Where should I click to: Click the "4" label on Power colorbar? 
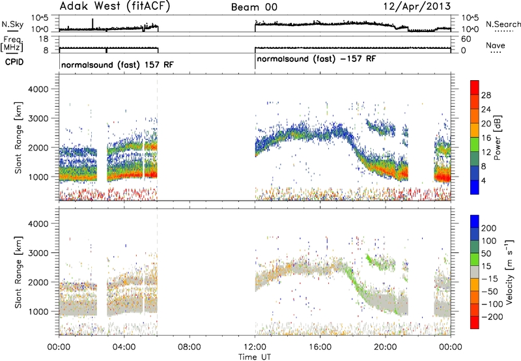tap(484, 180)
